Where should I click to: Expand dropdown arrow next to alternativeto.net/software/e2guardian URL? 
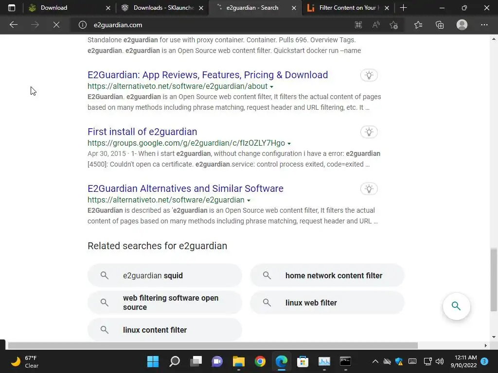(249, 200)
